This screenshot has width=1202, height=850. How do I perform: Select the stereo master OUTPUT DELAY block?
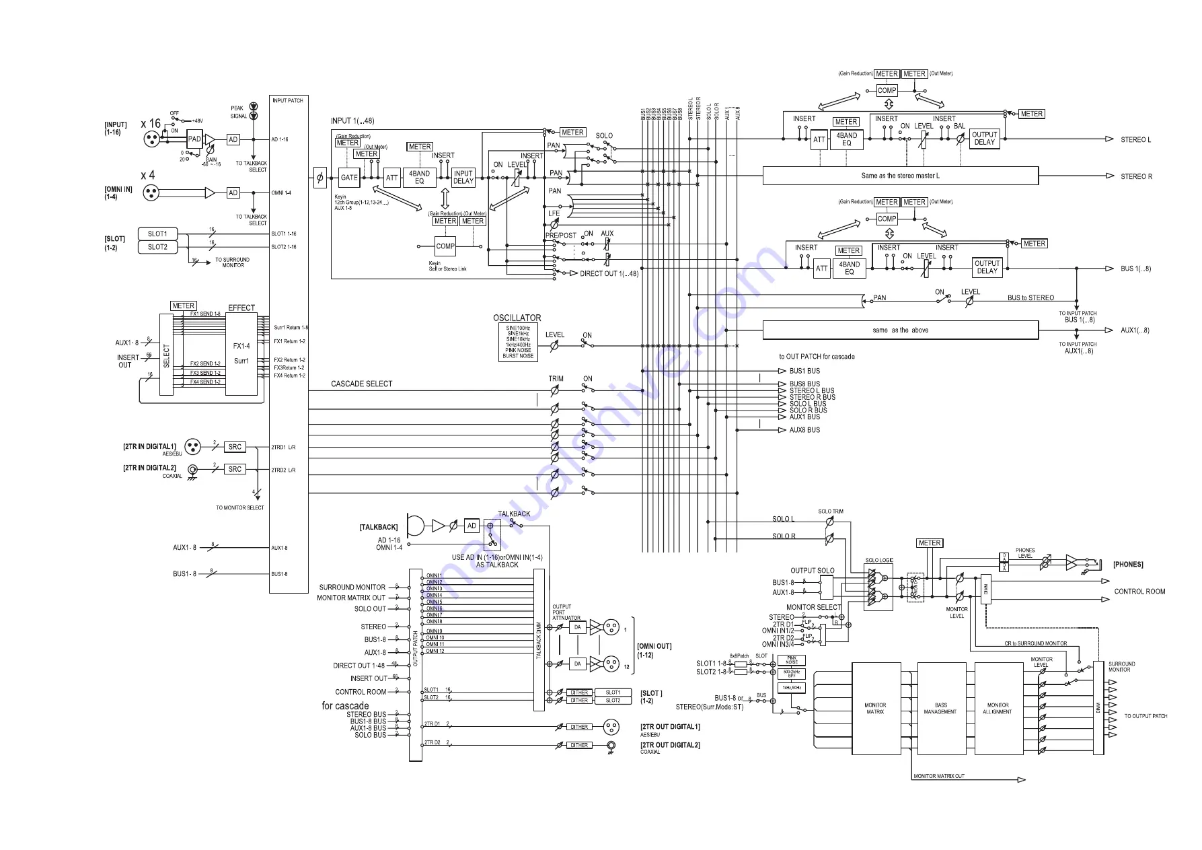click(985, 139)
